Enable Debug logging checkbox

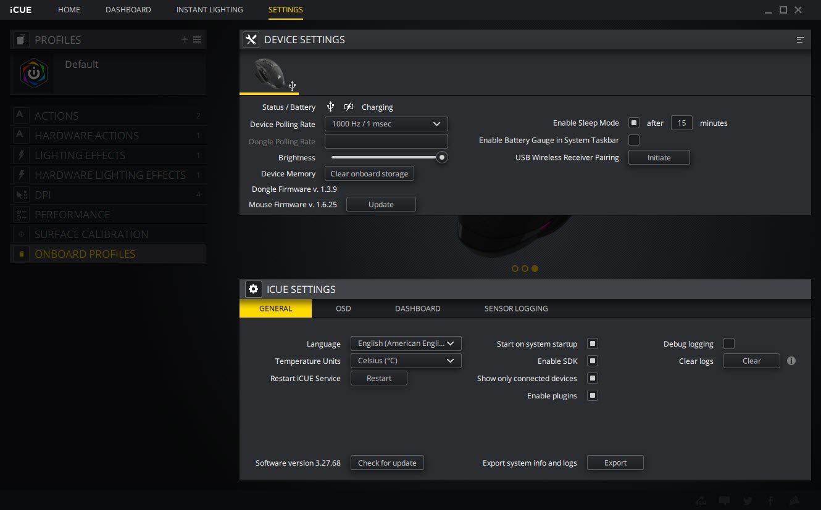pyautogui.click(x=729, y=343)
